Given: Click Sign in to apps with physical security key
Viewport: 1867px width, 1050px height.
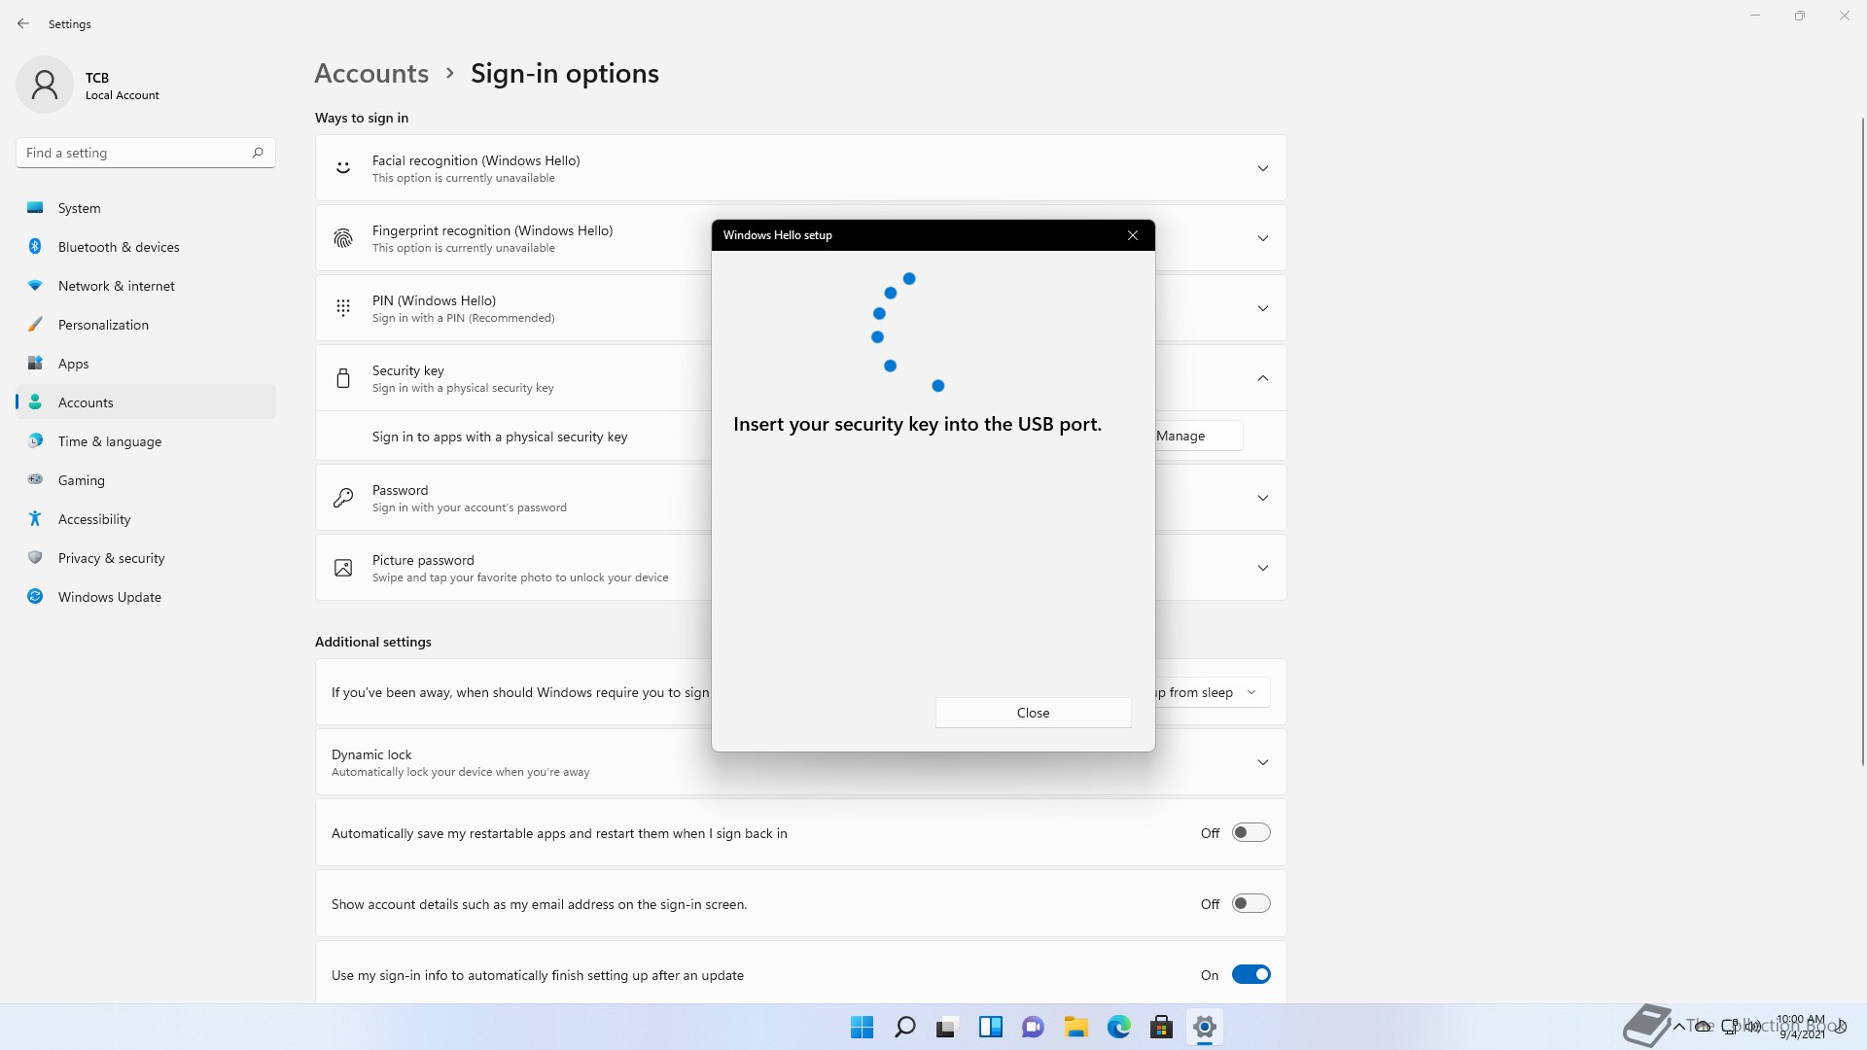Looking at the screenshot, I should pos(500,437).
